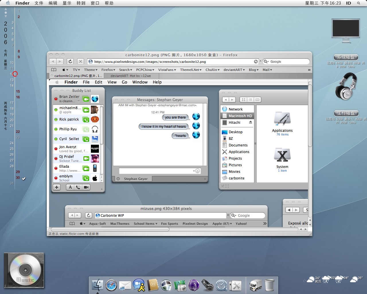Switch to deviantART: Hot by ~12we tab
This screenshot has height=294, width=367.
131,76
